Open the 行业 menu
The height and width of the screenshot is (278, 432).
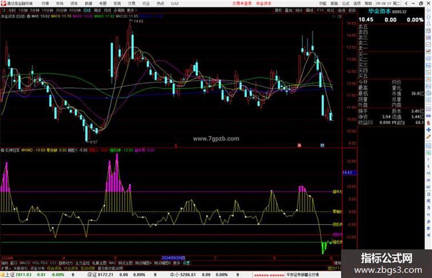(146, 4)
